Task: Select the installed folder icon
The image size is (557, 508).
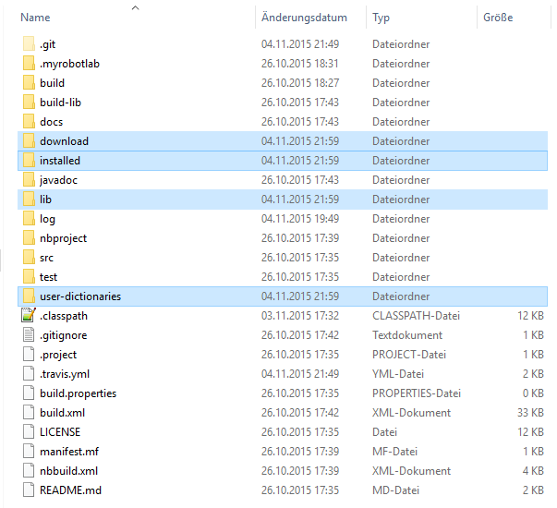Action: point(29,160)
